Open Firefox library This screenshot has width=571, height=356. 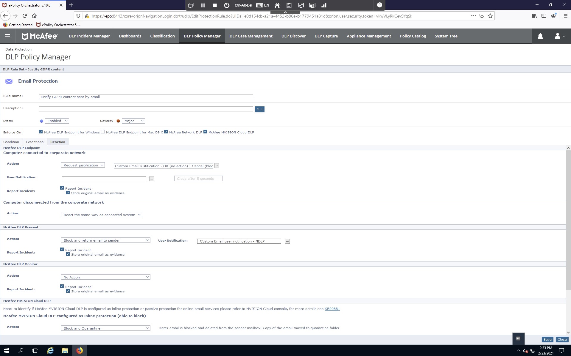[x=534, y=16]
